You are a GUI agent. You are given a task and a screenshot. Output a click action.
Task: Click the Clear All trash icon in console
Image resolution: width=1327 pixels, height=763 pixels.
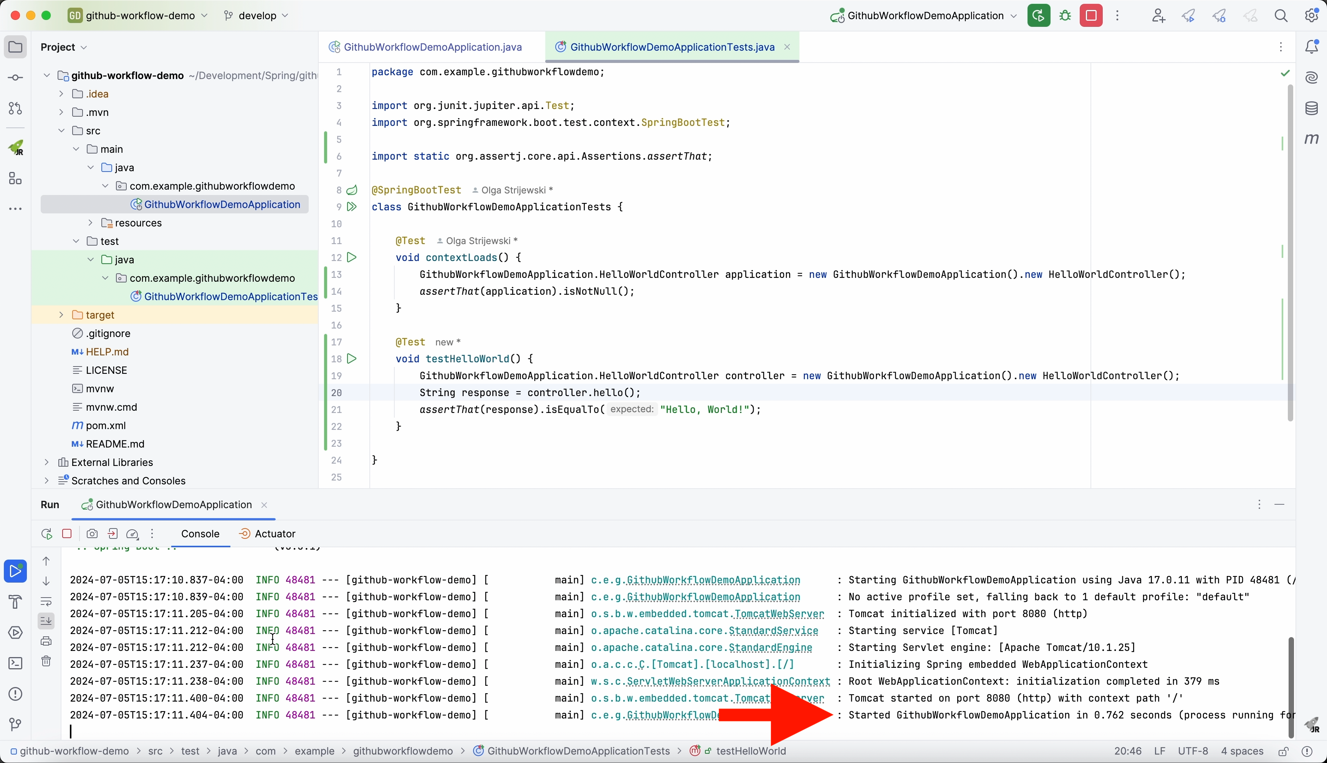point(46,661)
